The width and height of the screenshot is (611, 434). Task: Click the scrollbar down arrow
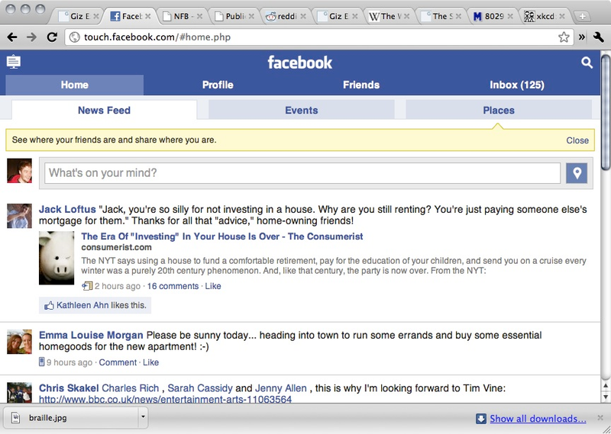pos(606,397)
